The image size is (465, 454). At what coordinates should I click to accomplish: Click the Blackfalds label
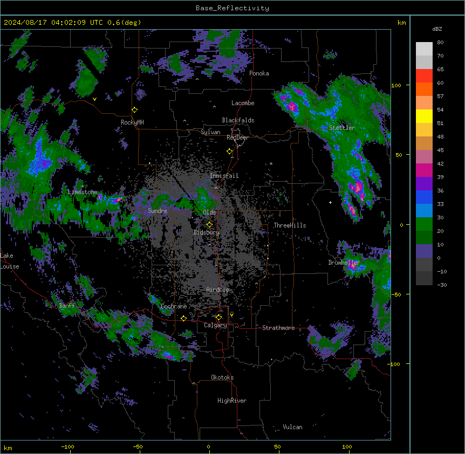click(x=238, y=120)
